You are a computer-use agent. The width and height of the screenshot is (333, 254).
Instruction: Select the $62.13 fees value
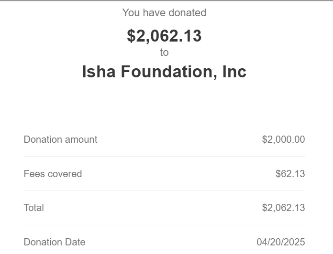tap(290, 174)
